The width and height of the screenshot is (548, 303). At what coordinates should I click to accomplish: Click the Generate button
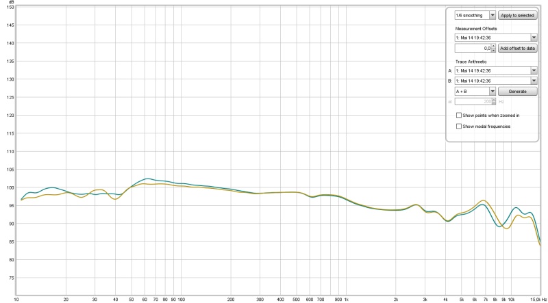[x=518, y=91]
